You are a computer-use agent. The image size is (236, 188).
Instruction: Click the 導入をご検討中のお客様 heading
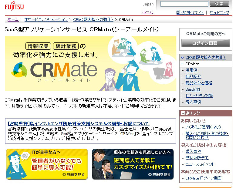[204, 145]
